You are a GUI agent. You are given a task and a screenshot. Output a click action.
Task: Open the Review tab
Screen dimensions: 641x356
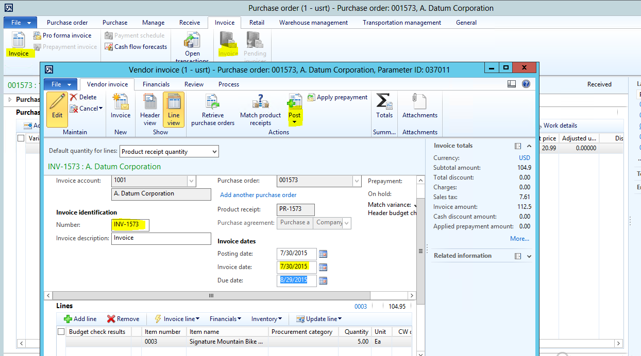tap(194, 84)
